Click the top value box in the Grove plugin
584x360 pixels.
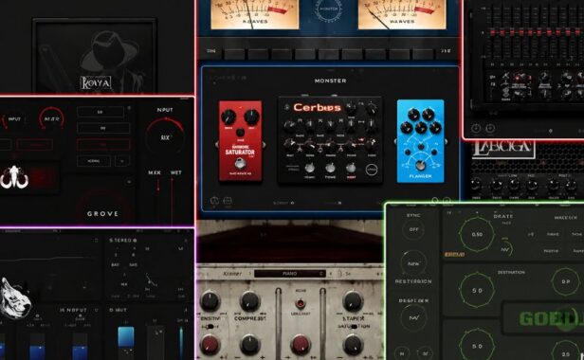coord(100,112)
